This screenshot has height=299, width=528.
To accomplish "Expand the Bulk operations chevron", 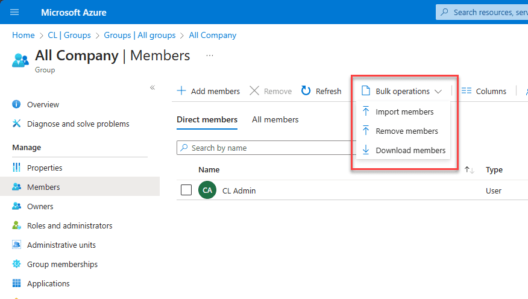I will 438,92.
